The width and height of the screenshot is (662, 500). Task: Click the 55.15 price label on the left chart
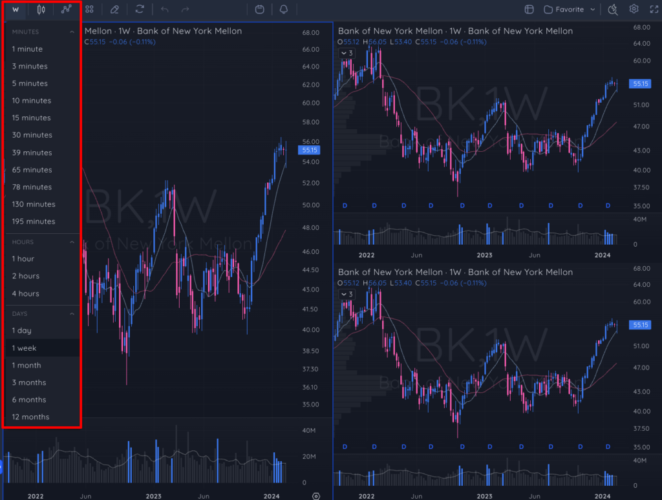(x=309, y=151)
